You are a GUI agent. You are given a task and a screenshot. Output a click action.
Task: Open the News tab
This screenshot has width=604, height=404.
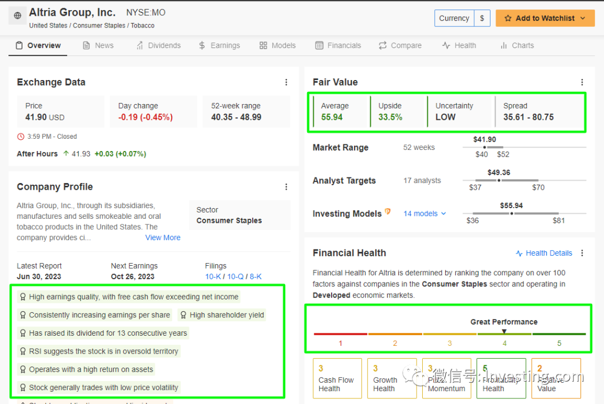coord(98,45)
